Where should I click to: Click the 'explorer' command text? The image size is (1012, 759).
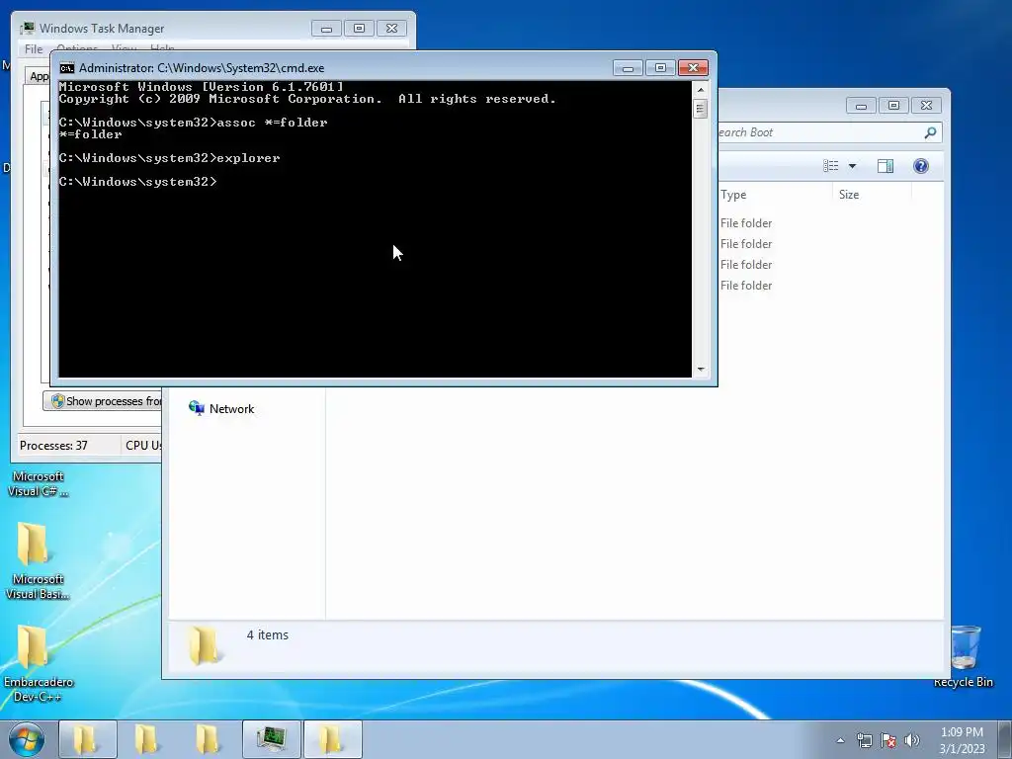click(248, 158)
